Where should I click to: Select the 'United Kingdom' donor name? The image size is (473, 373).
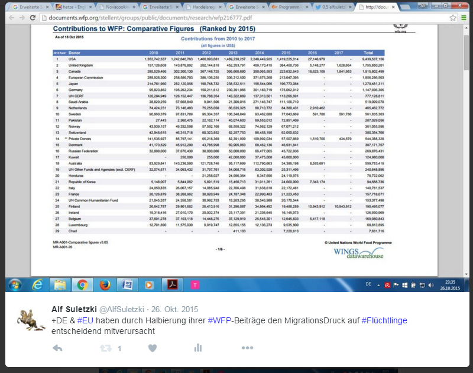(80, 65)
